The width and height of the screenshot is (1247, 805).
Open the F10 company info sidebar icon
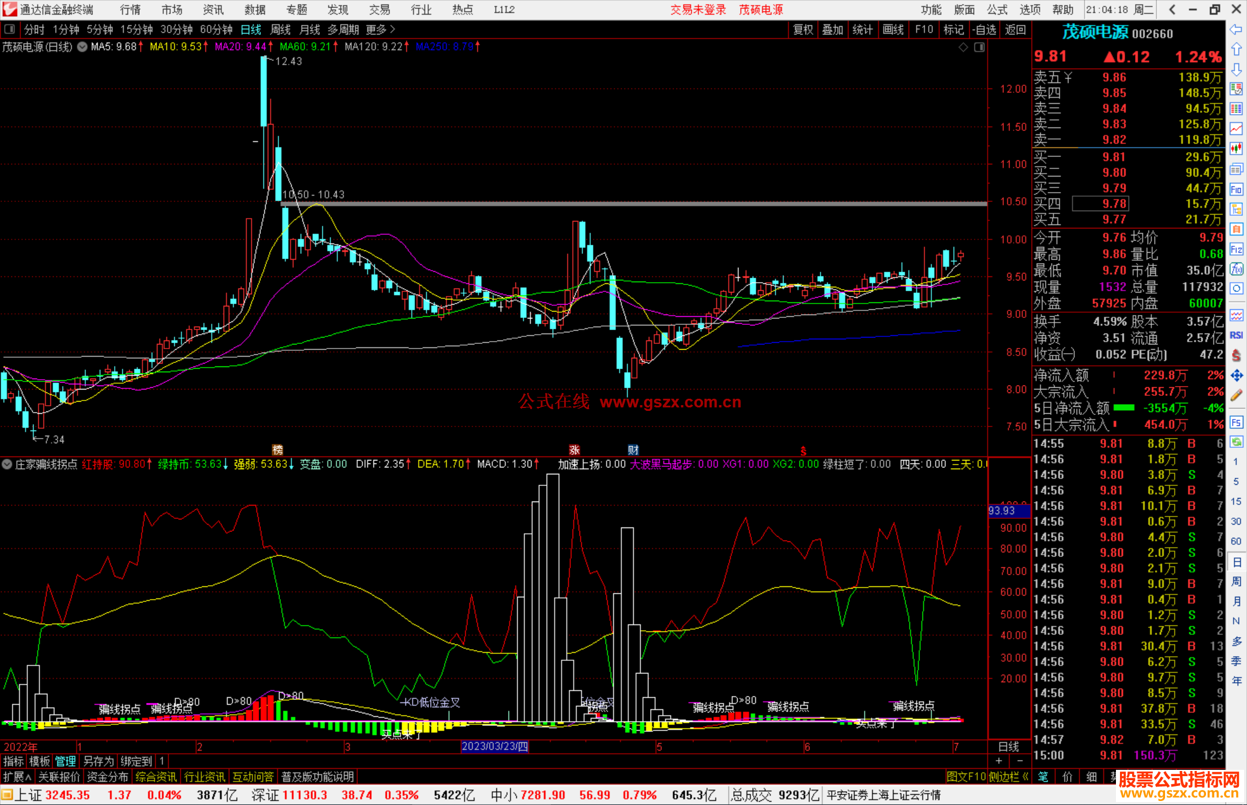(1236, 189)
